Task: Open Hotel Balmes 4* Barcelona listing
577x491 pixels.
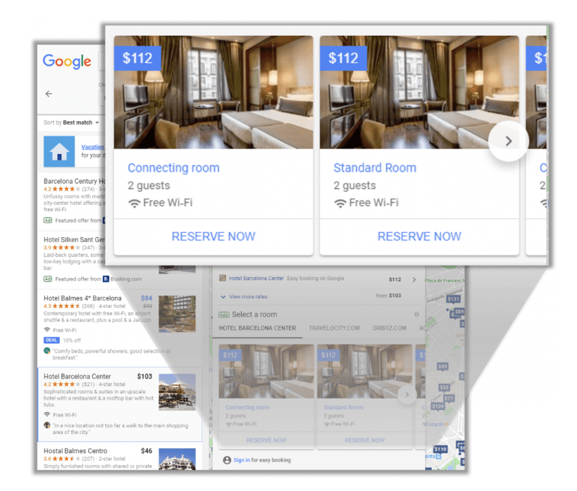Action: coord(82,298)
